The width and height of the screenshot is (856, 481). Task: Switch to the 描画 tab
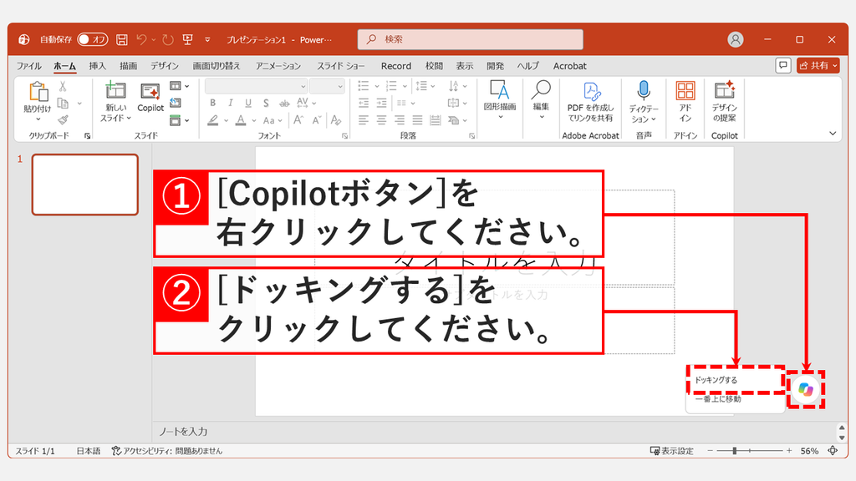pos(128,66)
